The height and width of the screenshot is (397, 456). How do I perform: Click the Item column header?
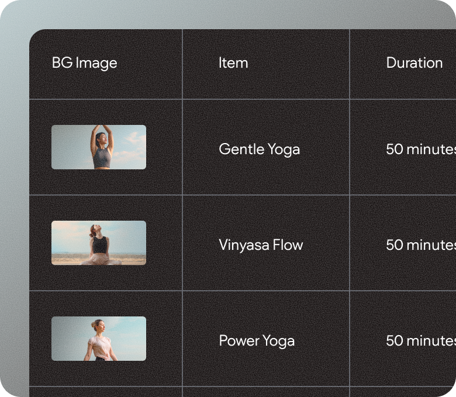(x=233, y=63)
